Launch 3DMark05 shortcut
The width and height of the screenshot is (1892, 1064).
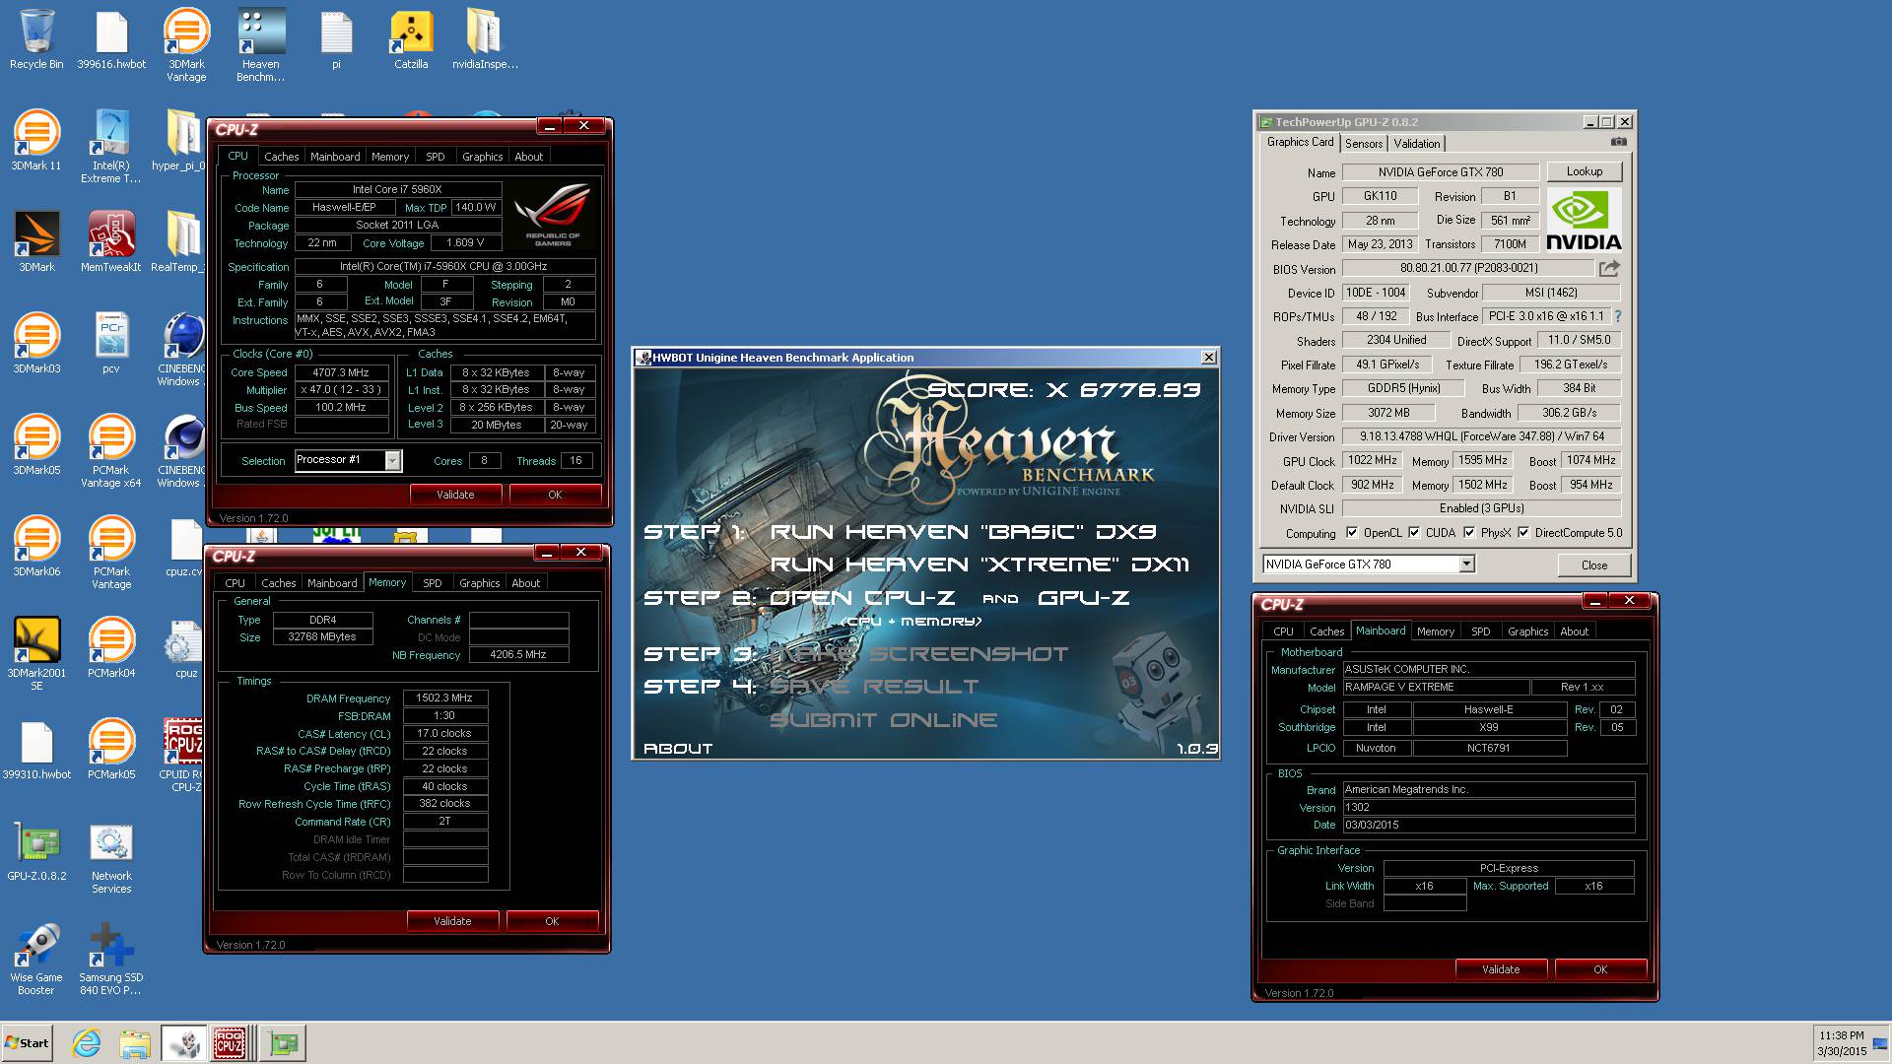click(x=36, y=445)
